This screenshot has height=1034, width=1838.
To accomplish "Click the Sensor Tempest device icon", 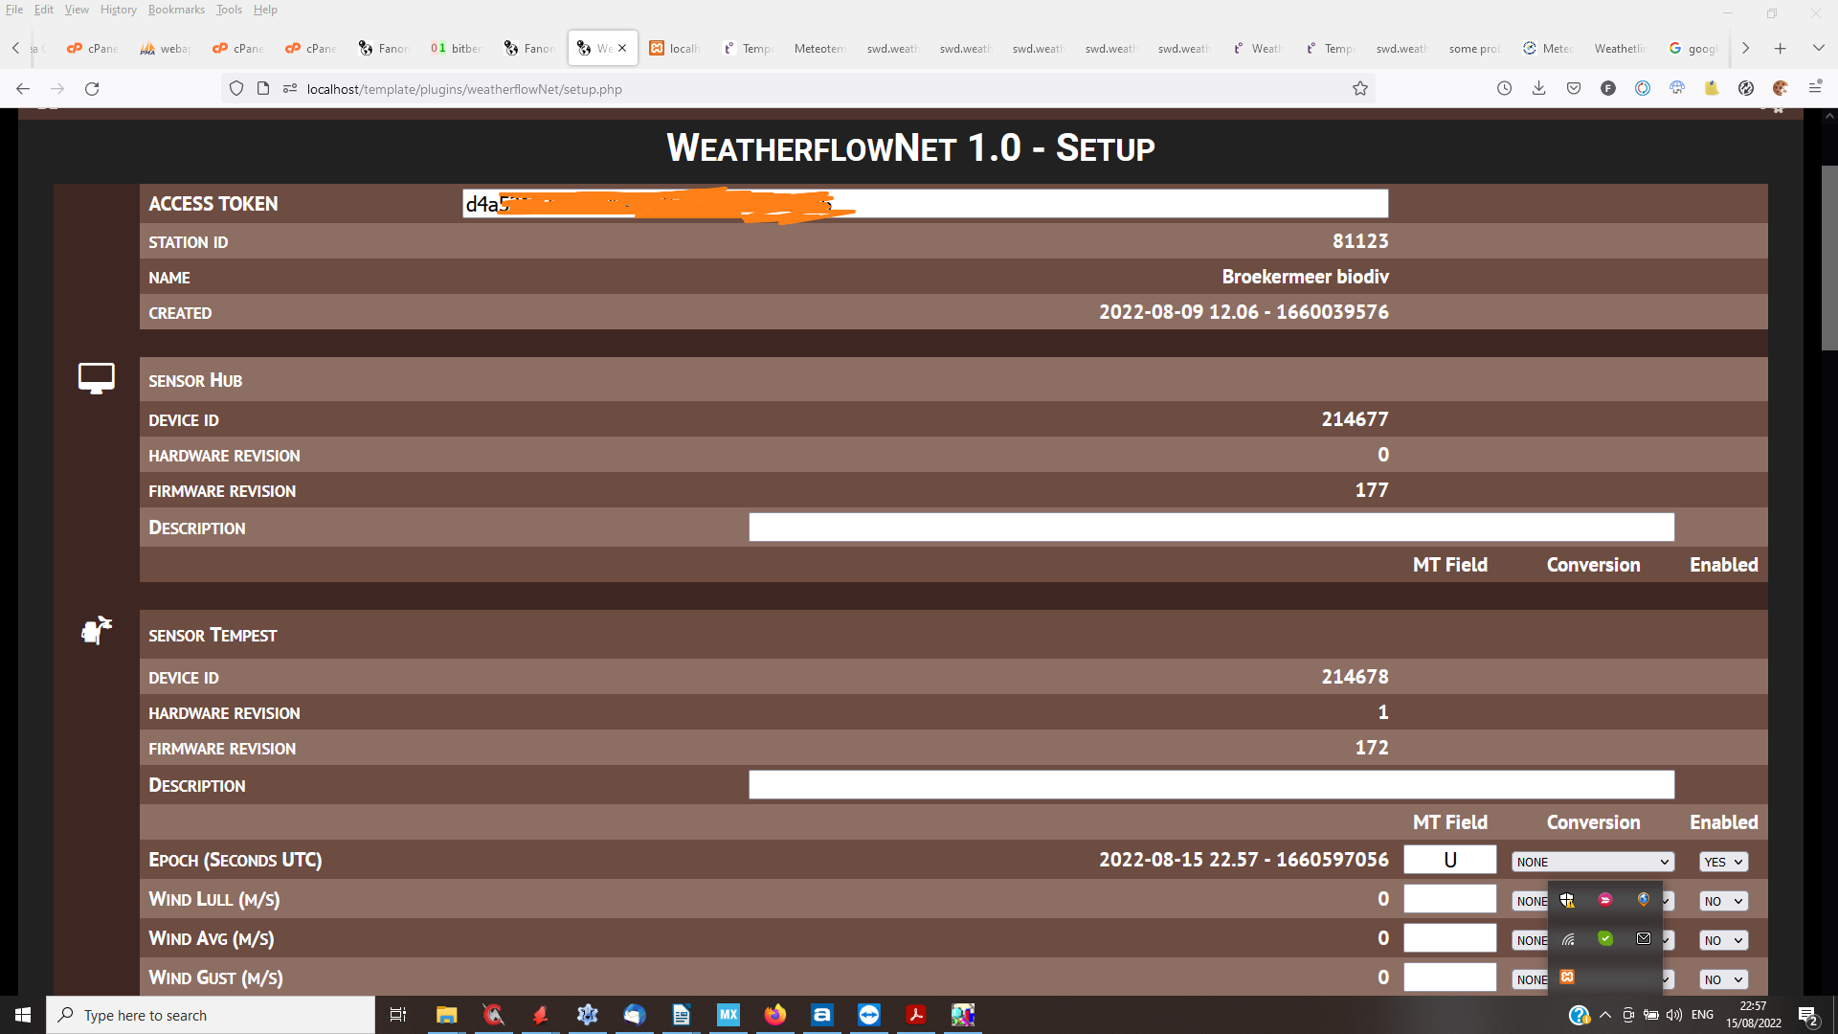I will (96, 630).
